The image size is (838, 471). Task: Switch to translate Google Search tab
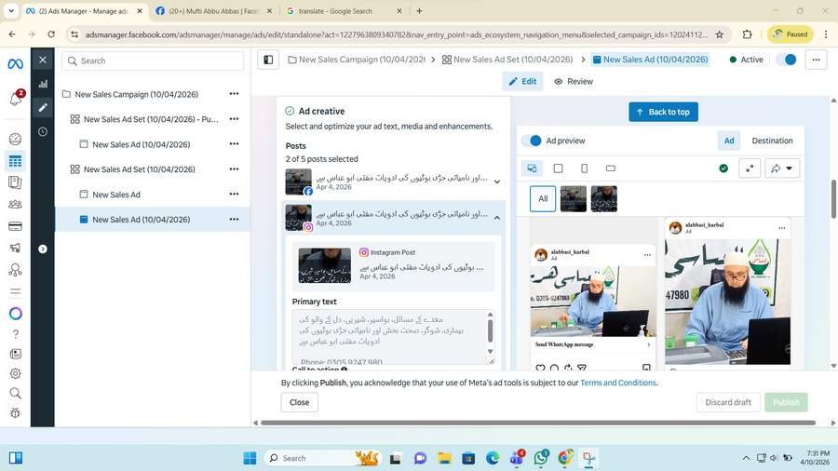click(x=345, y=10)
